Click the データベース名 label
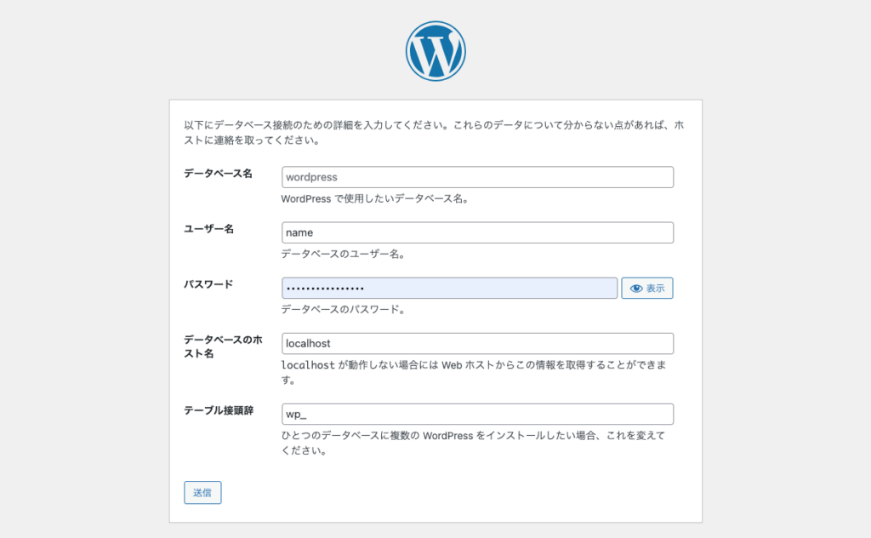The image size is (871, 538). [x=219, y=174]
